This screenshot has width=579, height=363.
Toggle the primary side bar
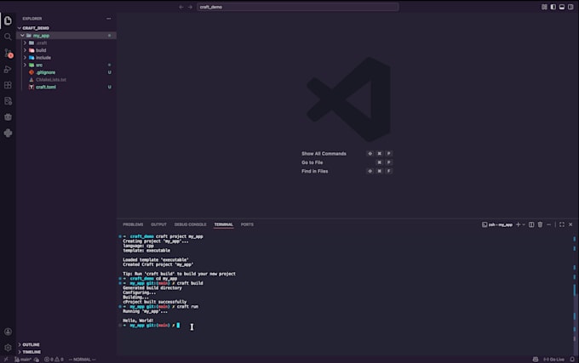tap(553, 7)
